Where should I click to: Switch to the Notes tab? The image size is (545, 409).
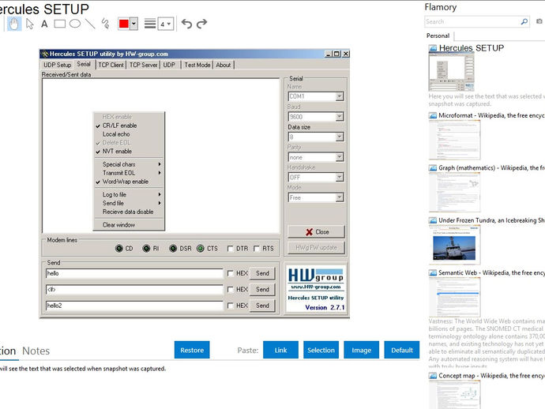tap(36, 351)
